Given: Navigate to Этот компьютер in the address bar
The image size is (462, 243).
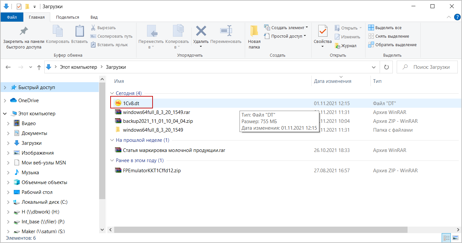Looking at the screenshot, I should (x=78, y=67).
